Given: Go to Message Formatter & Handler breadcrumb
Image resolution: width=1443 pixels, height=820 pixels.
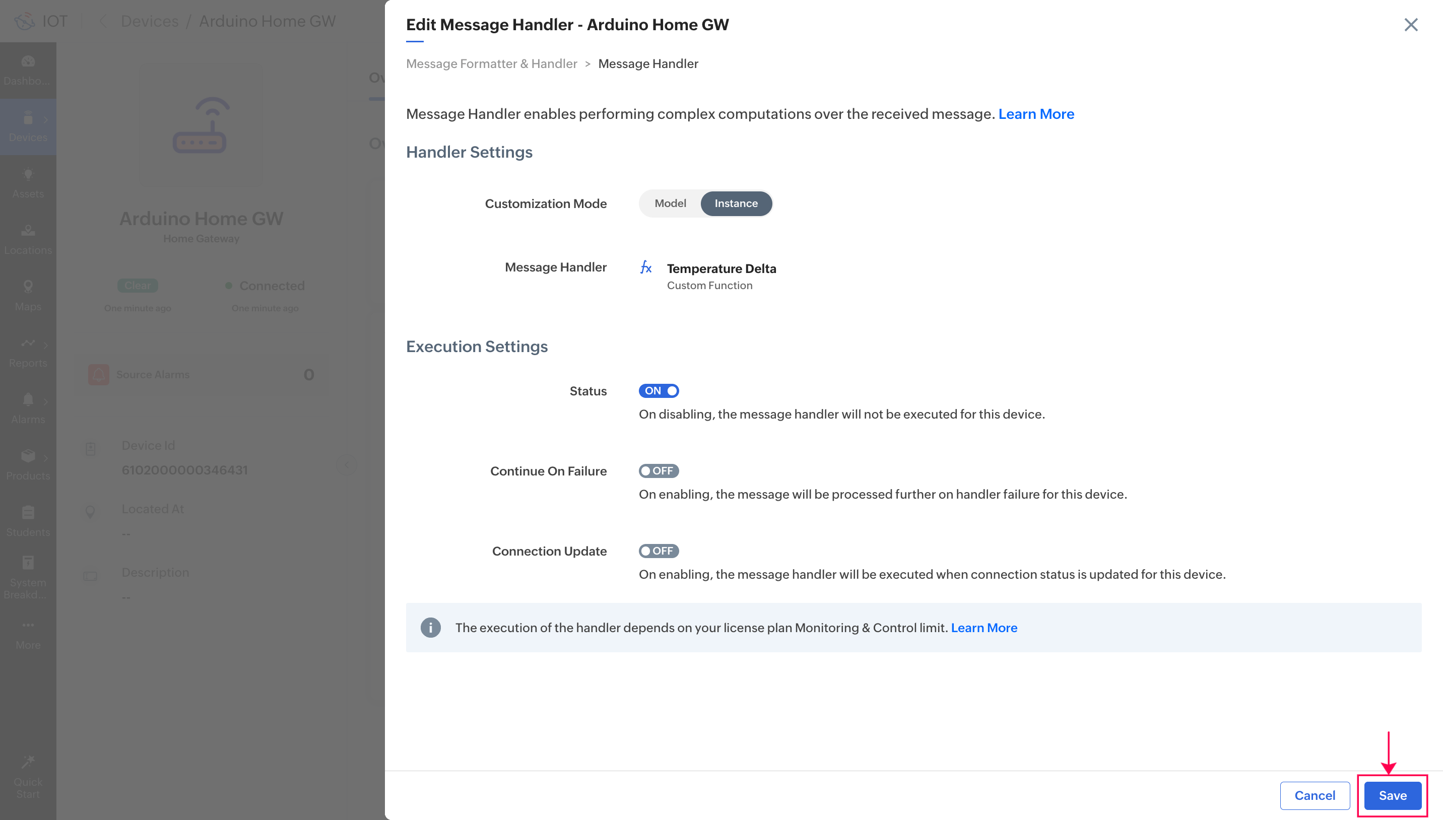Looking at the screenshot, I should pyautogui.click(x=491, y=63).
